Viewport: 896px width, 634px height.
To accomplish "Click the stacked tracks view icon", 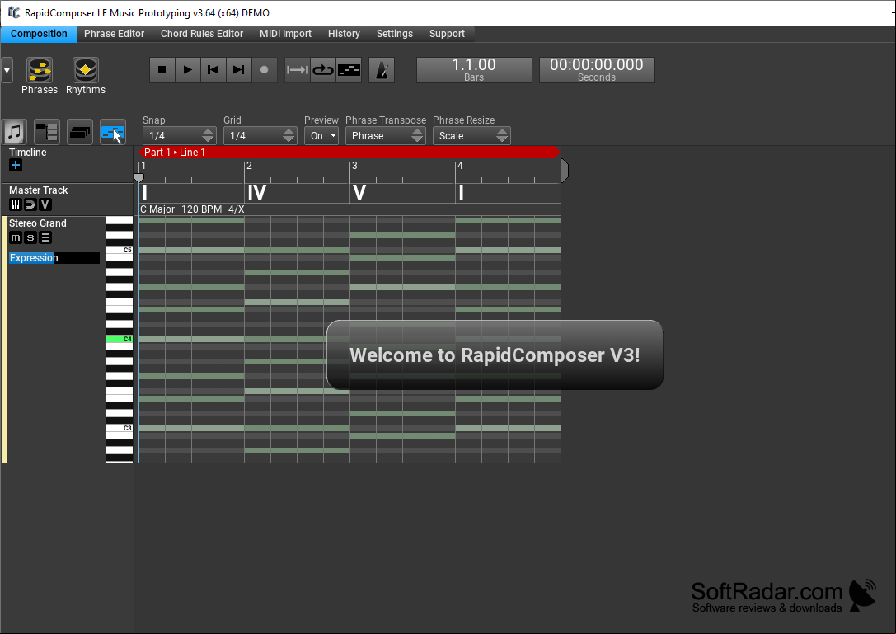I will click(79, 132).
